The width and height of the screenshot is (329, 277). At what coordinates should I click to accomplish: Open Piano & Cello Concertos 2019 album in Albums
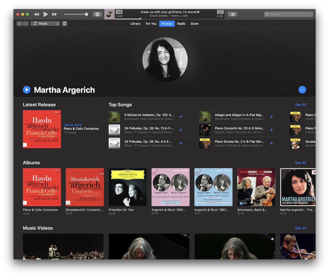42,187
